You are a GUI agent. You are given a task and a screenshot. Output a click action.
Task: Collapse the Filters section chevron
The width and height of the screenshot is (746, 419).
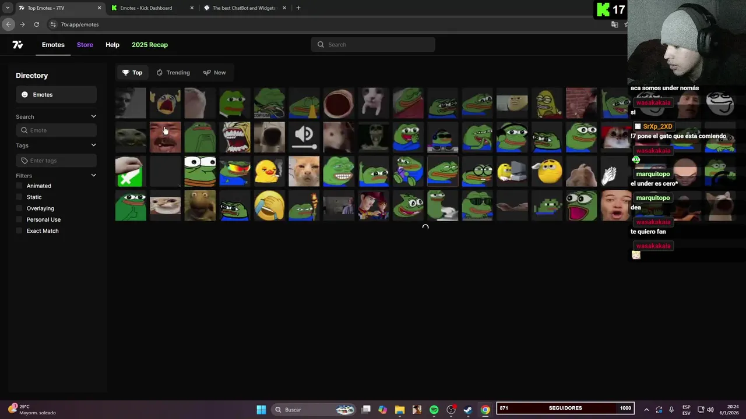tap(93, 175)
